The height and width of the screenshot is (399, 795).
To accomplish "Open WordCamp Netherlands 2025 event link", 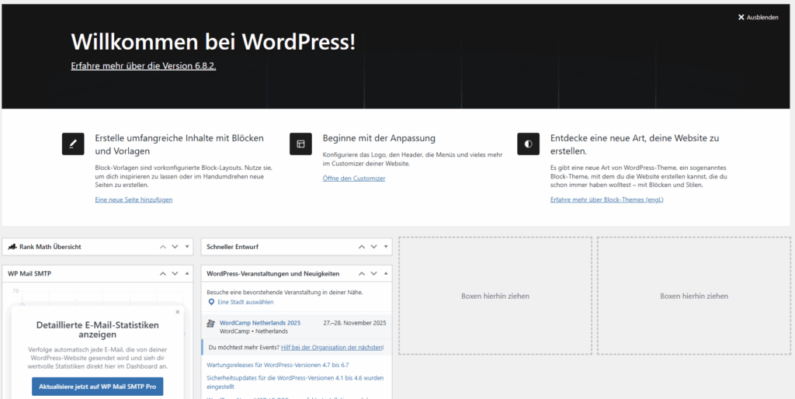I will point(260,323).
